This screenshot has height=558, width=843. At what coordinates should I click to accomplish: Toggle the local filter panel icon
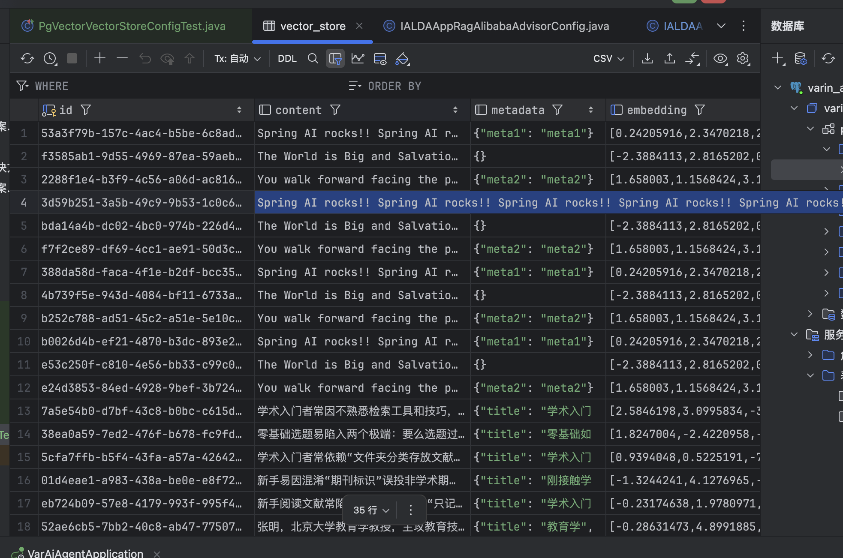(335, 58)
